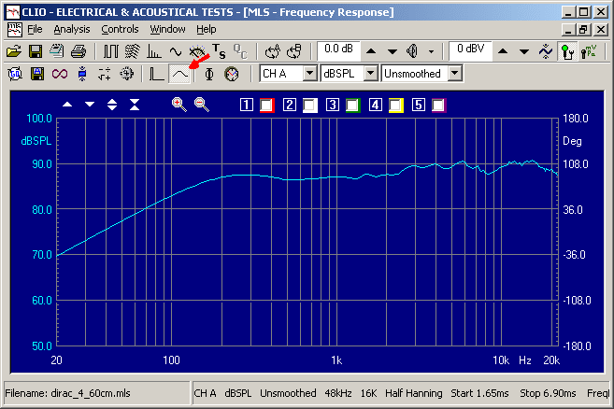Image resolution: width=614 pixels, height=409 pixels.
Task: Click the open file folder icon
Action: [13, 50]
